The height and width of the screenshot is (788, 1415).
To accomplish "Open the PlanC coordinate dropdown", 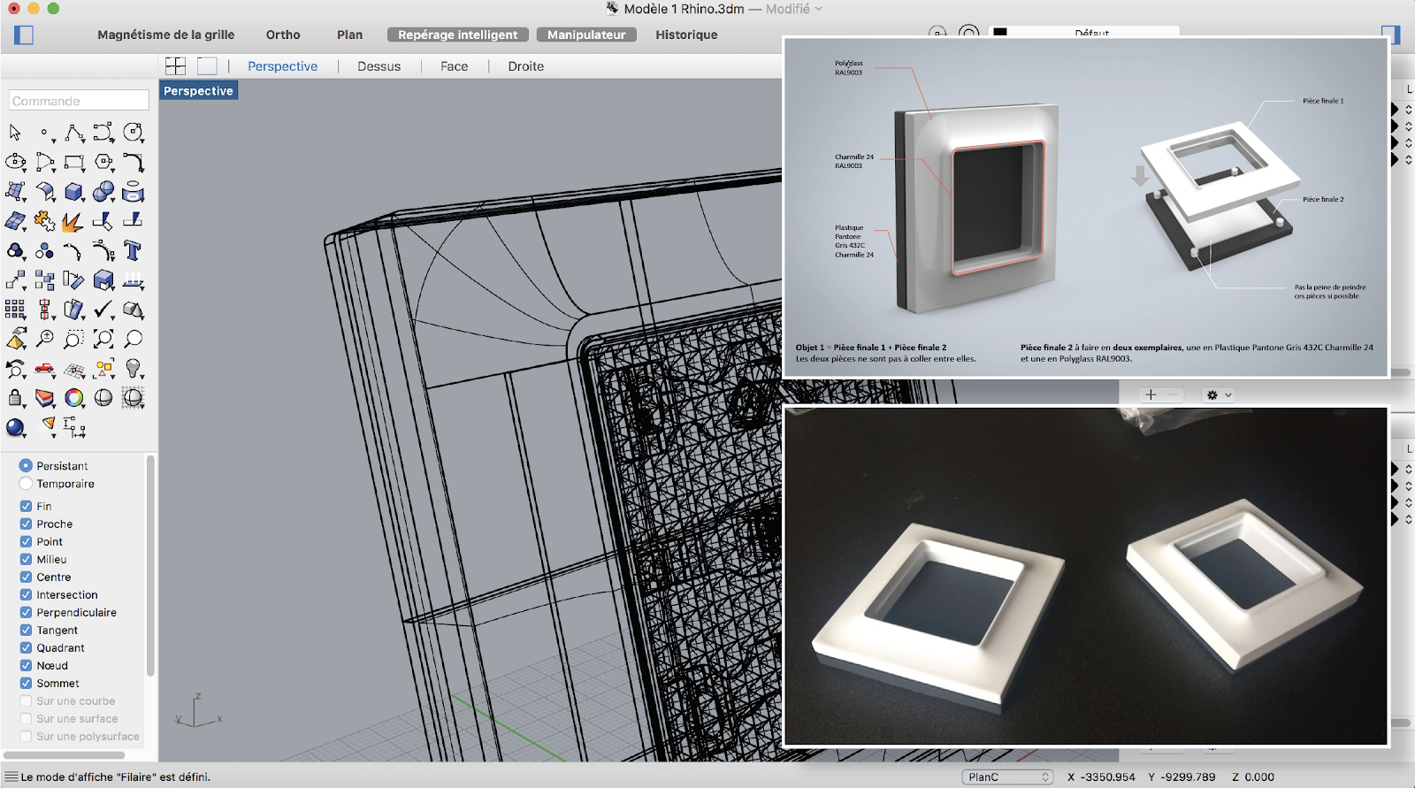I will point(1008,777).
